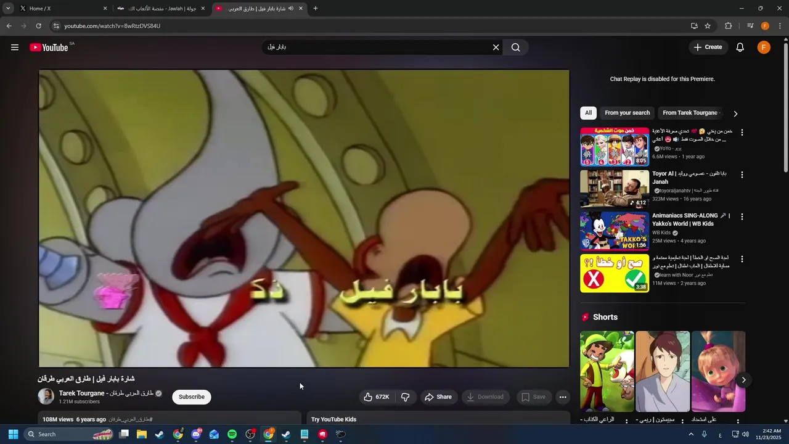Dislike the video with thumbs down
The width and height of the screenshot is (789, 444).
tap(405, 397)
